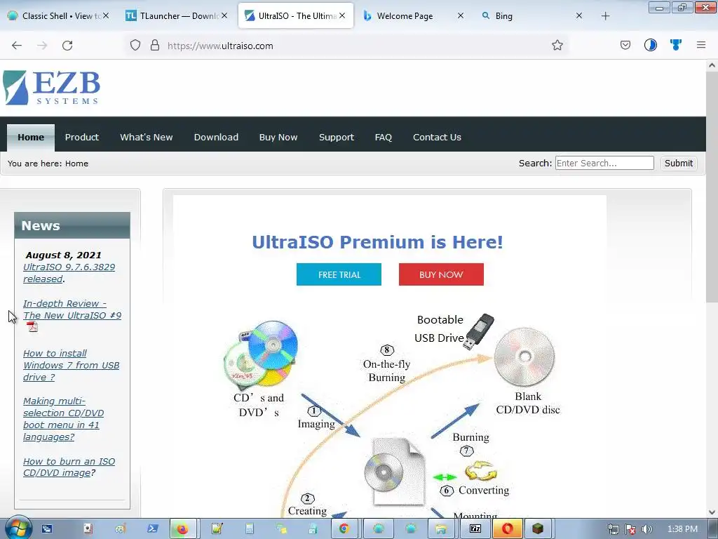718x539 pixels.
Task: Open the Windows Start menu
Action: pos(18,528)
